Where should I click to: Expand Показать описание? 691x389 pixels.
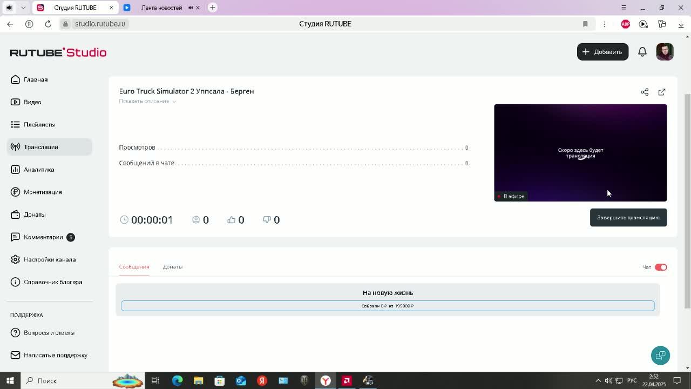click(147, 101)
